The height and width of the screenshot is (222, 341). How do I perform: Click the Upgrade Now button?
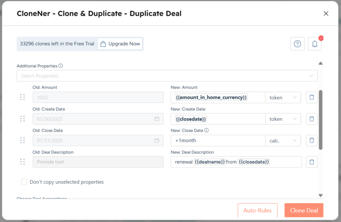[120, 44]
